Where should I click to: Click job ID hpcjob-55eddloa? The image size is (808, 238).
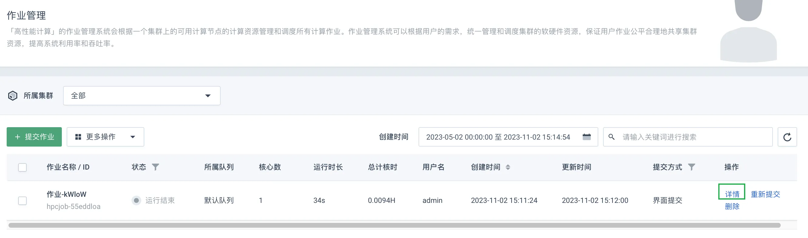[x=73, y=207]
